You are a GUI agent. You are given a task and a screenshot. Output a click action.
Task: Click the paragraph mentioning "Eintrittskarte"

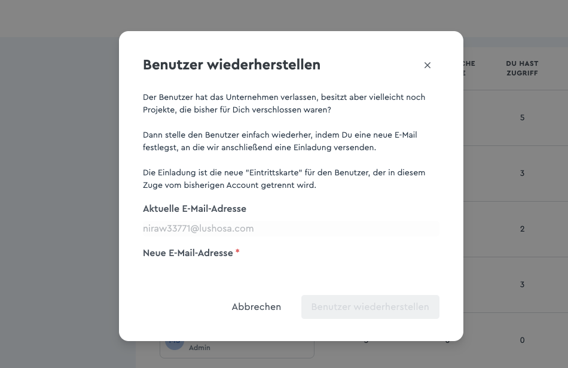click(x=284, y=179)
